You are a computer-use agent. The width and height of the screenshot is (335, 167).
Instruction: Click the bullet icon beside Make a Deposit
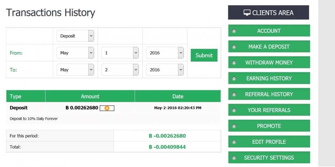click(x=234, y=47)
